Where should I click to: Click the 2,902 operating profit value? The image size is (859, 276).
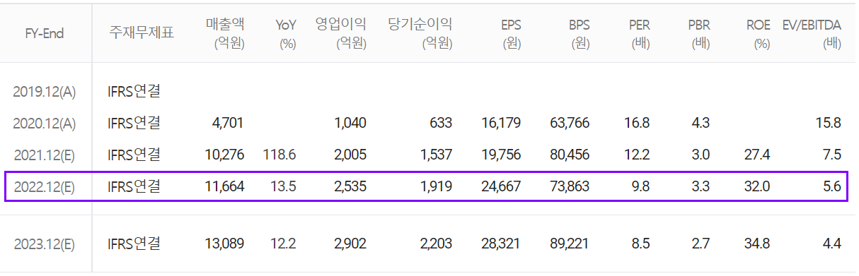(x=350, y=244)
